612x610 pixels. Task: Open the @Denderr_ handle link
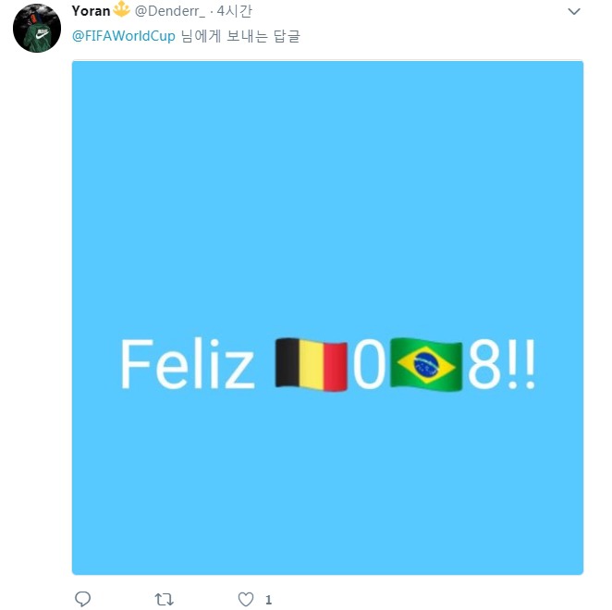[x=169, y=11]
